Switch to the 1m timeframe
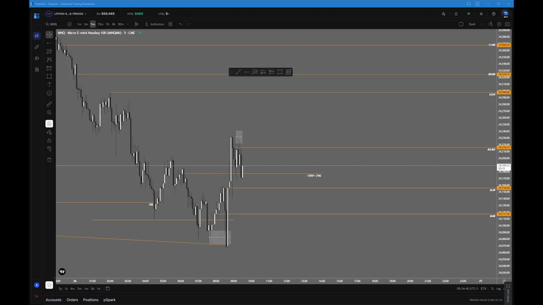The image size is (543, 305). 79,24
